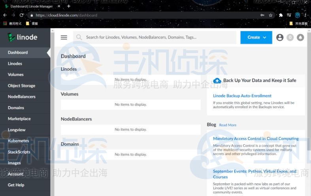Open Volumes in the sidebar
Image resolution: width=311 pixels, height=196 pixels.
25,75
